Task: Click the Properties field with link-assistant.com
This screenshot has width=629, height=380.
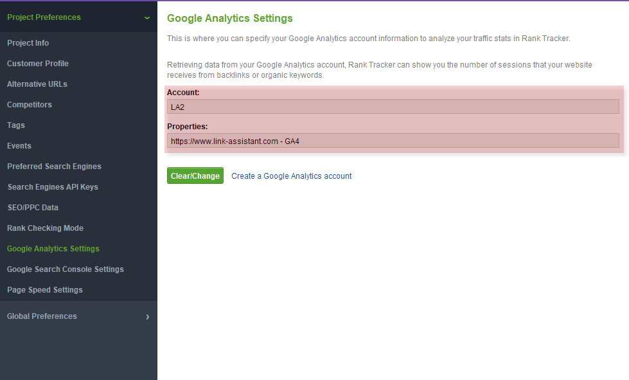Action: [x=393, y=141]
